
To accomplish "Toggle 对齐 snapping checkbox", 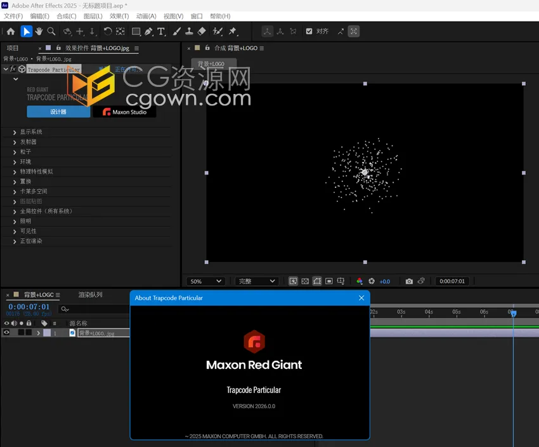I will (309, 31).
